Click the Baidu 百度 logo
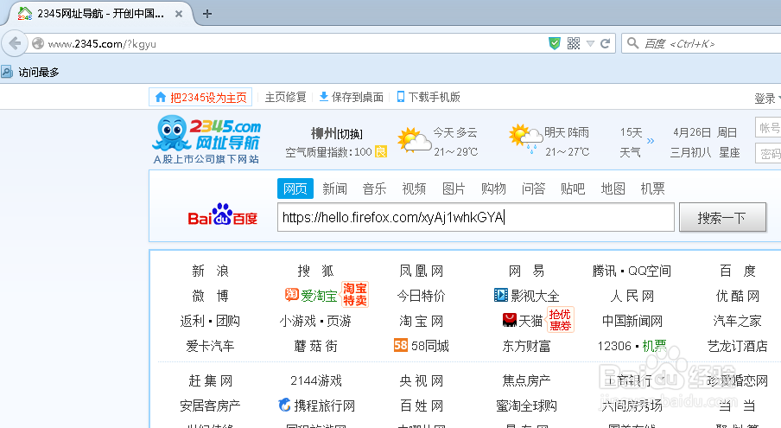The image size is (781, 428). point(223,214)
